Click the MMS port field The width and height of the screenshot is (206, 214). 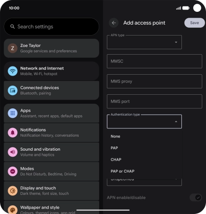(155, 102)
